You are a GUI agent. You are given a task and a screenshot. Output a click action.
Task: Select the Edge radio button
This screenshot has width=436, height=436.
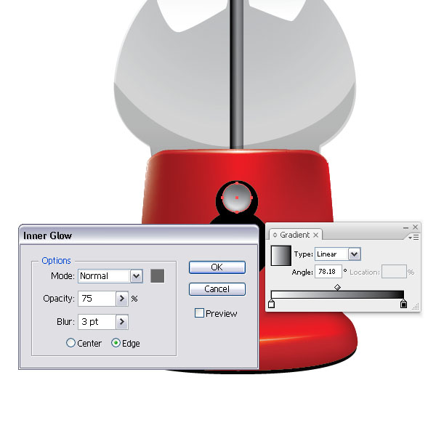[x=116, y=342]
